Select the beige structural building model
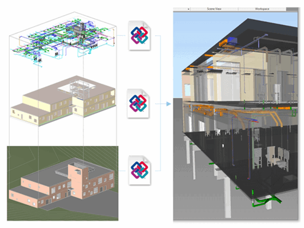This screenshot has width=304, height=228. [63, 100]
